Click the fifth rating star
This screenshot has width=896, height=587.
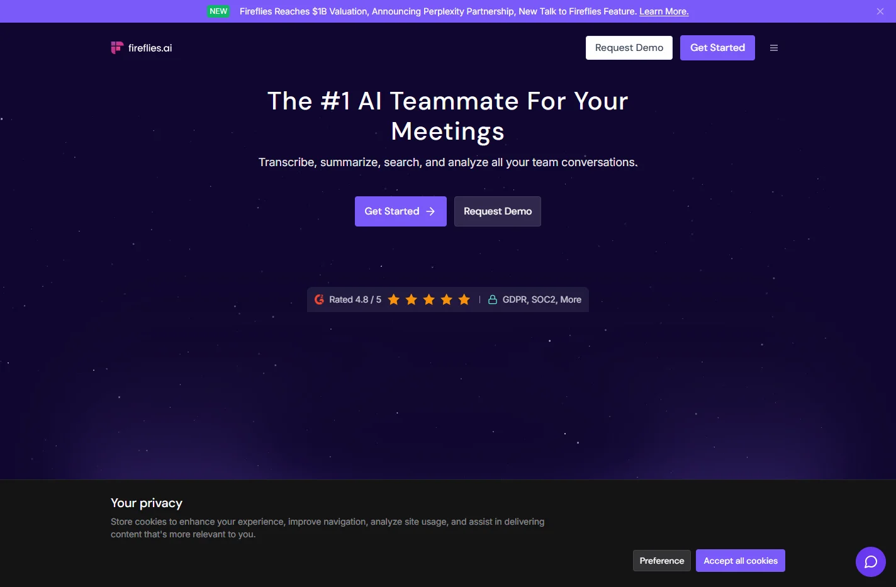point(464,299)
